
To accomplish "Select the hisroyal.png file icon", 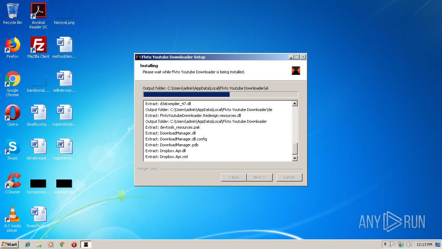I will [64, 14].
